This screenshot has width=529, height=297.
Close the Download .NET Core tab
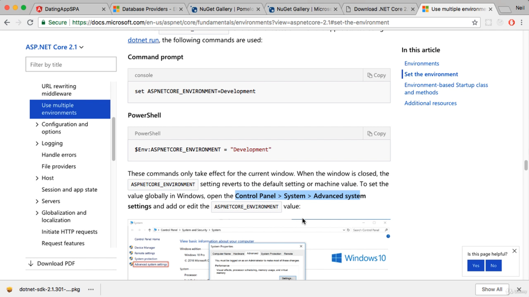pos(413,9)
